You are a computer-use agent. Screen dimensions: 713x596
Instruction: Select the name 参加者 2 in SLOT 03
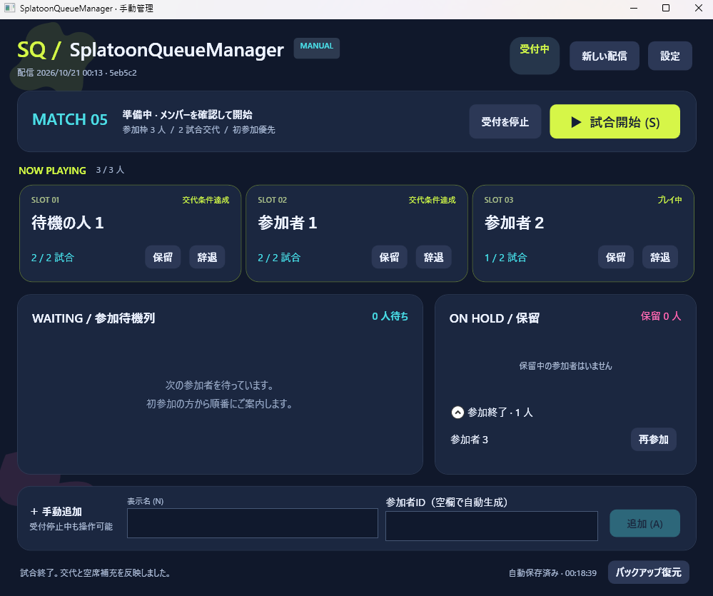click(x=514, y=223)
